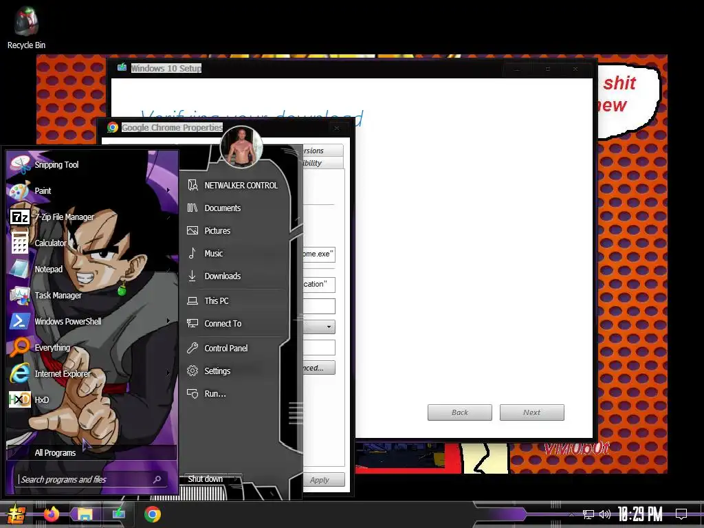Open Notepad from start menu
The width and height of the screenshot is (704, 528).
click(92, 269)
